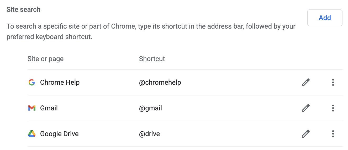
Task: Edit the Chrome Help shortcut entry
Action: click(305, 82)
